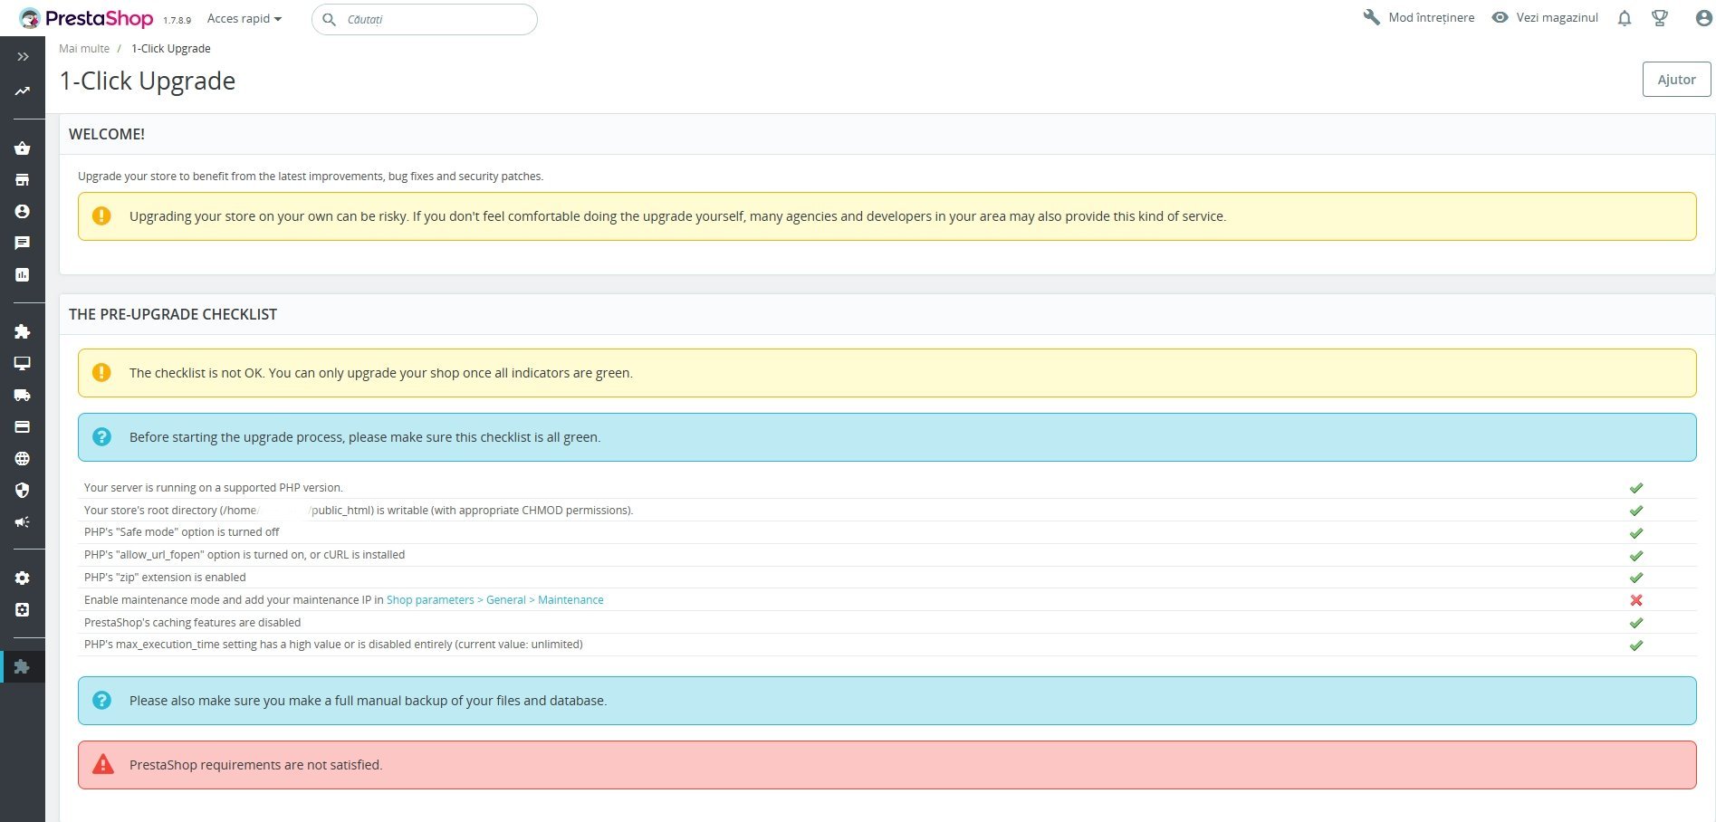Image resolution: width=1716 pixels, height=822 pixels.
Task: Open Shop Parameters gear icon
Action: (x=23, y=578)
